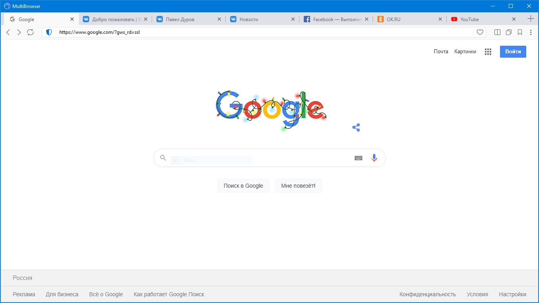Viewport: 539px width, 303px height.
Task: Share the Google doodle
Action: (x=356, y=127)
